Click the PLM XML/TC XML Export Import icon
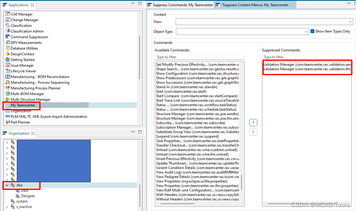Viewport: 356px width, 211px height. point(8,116)
